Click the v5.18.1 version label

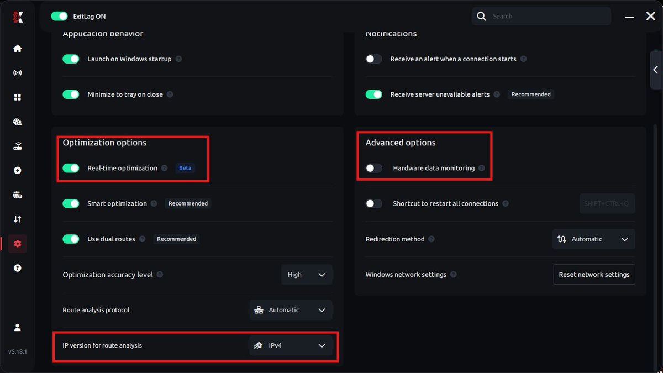(18, 351)
